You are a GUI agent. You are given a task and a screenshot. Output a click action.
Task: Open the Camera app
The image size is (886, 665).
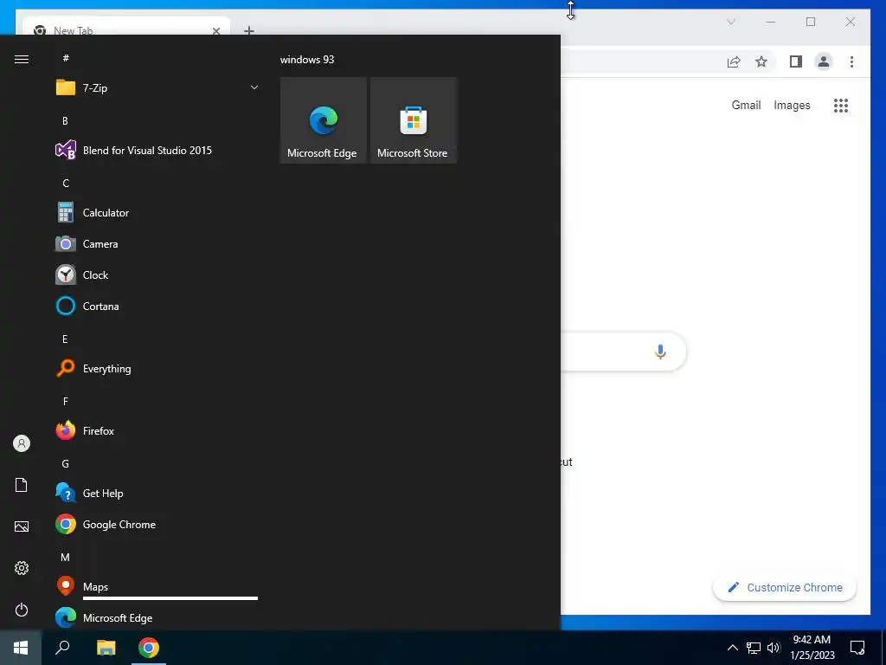[157, 243]
